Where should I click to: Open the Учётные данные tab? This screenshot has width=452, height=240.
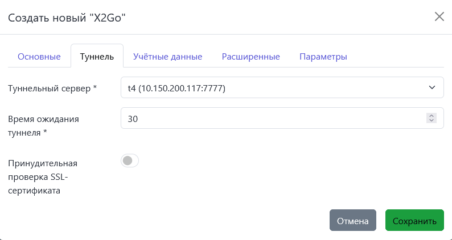click(167, 57)
